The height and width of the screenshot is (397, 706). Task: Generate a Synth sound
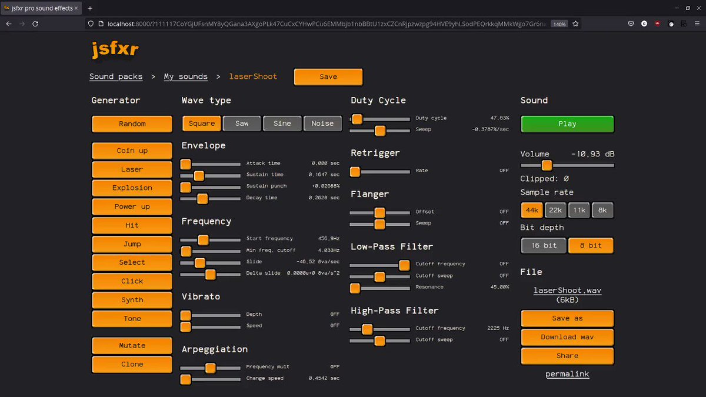point(132,300)
